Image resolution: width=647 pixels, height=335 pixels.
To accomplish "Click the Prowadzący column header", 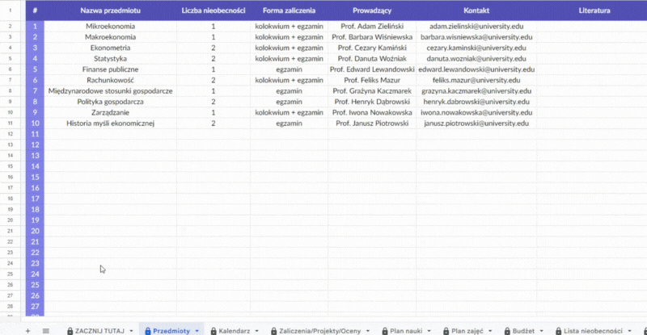I will click(372, 10).
